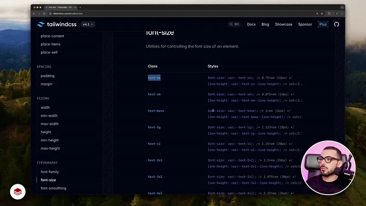Open height in the sidebar
The image size is (366, 206).
pyautogui.click(x=46, y=132)
